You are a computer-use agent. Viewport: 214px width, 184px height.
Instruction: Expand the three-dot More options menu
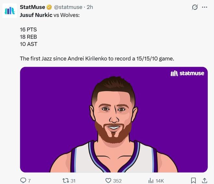tap(204, 7)
